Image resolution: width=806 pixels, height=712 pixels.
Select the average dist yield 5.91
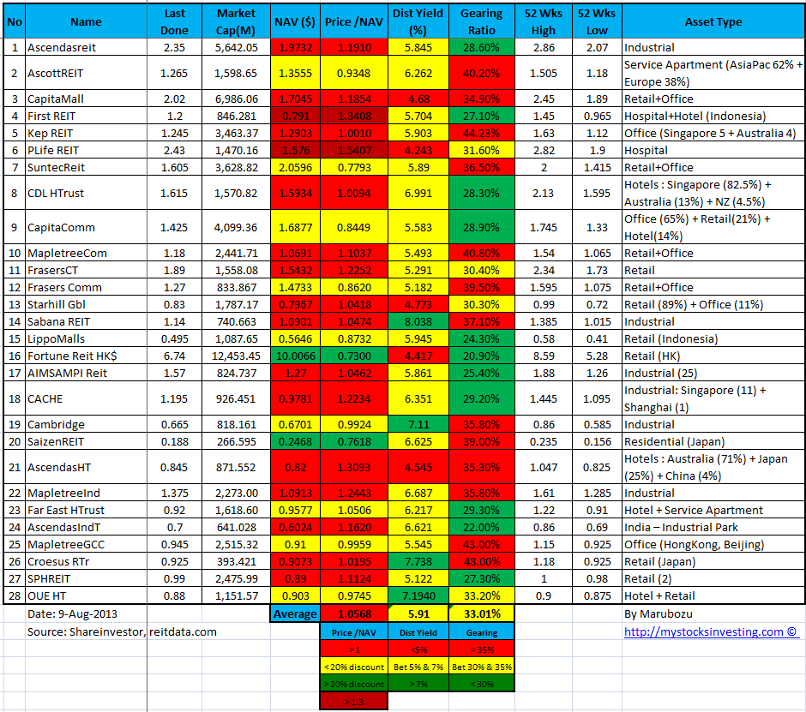(418, 613)
